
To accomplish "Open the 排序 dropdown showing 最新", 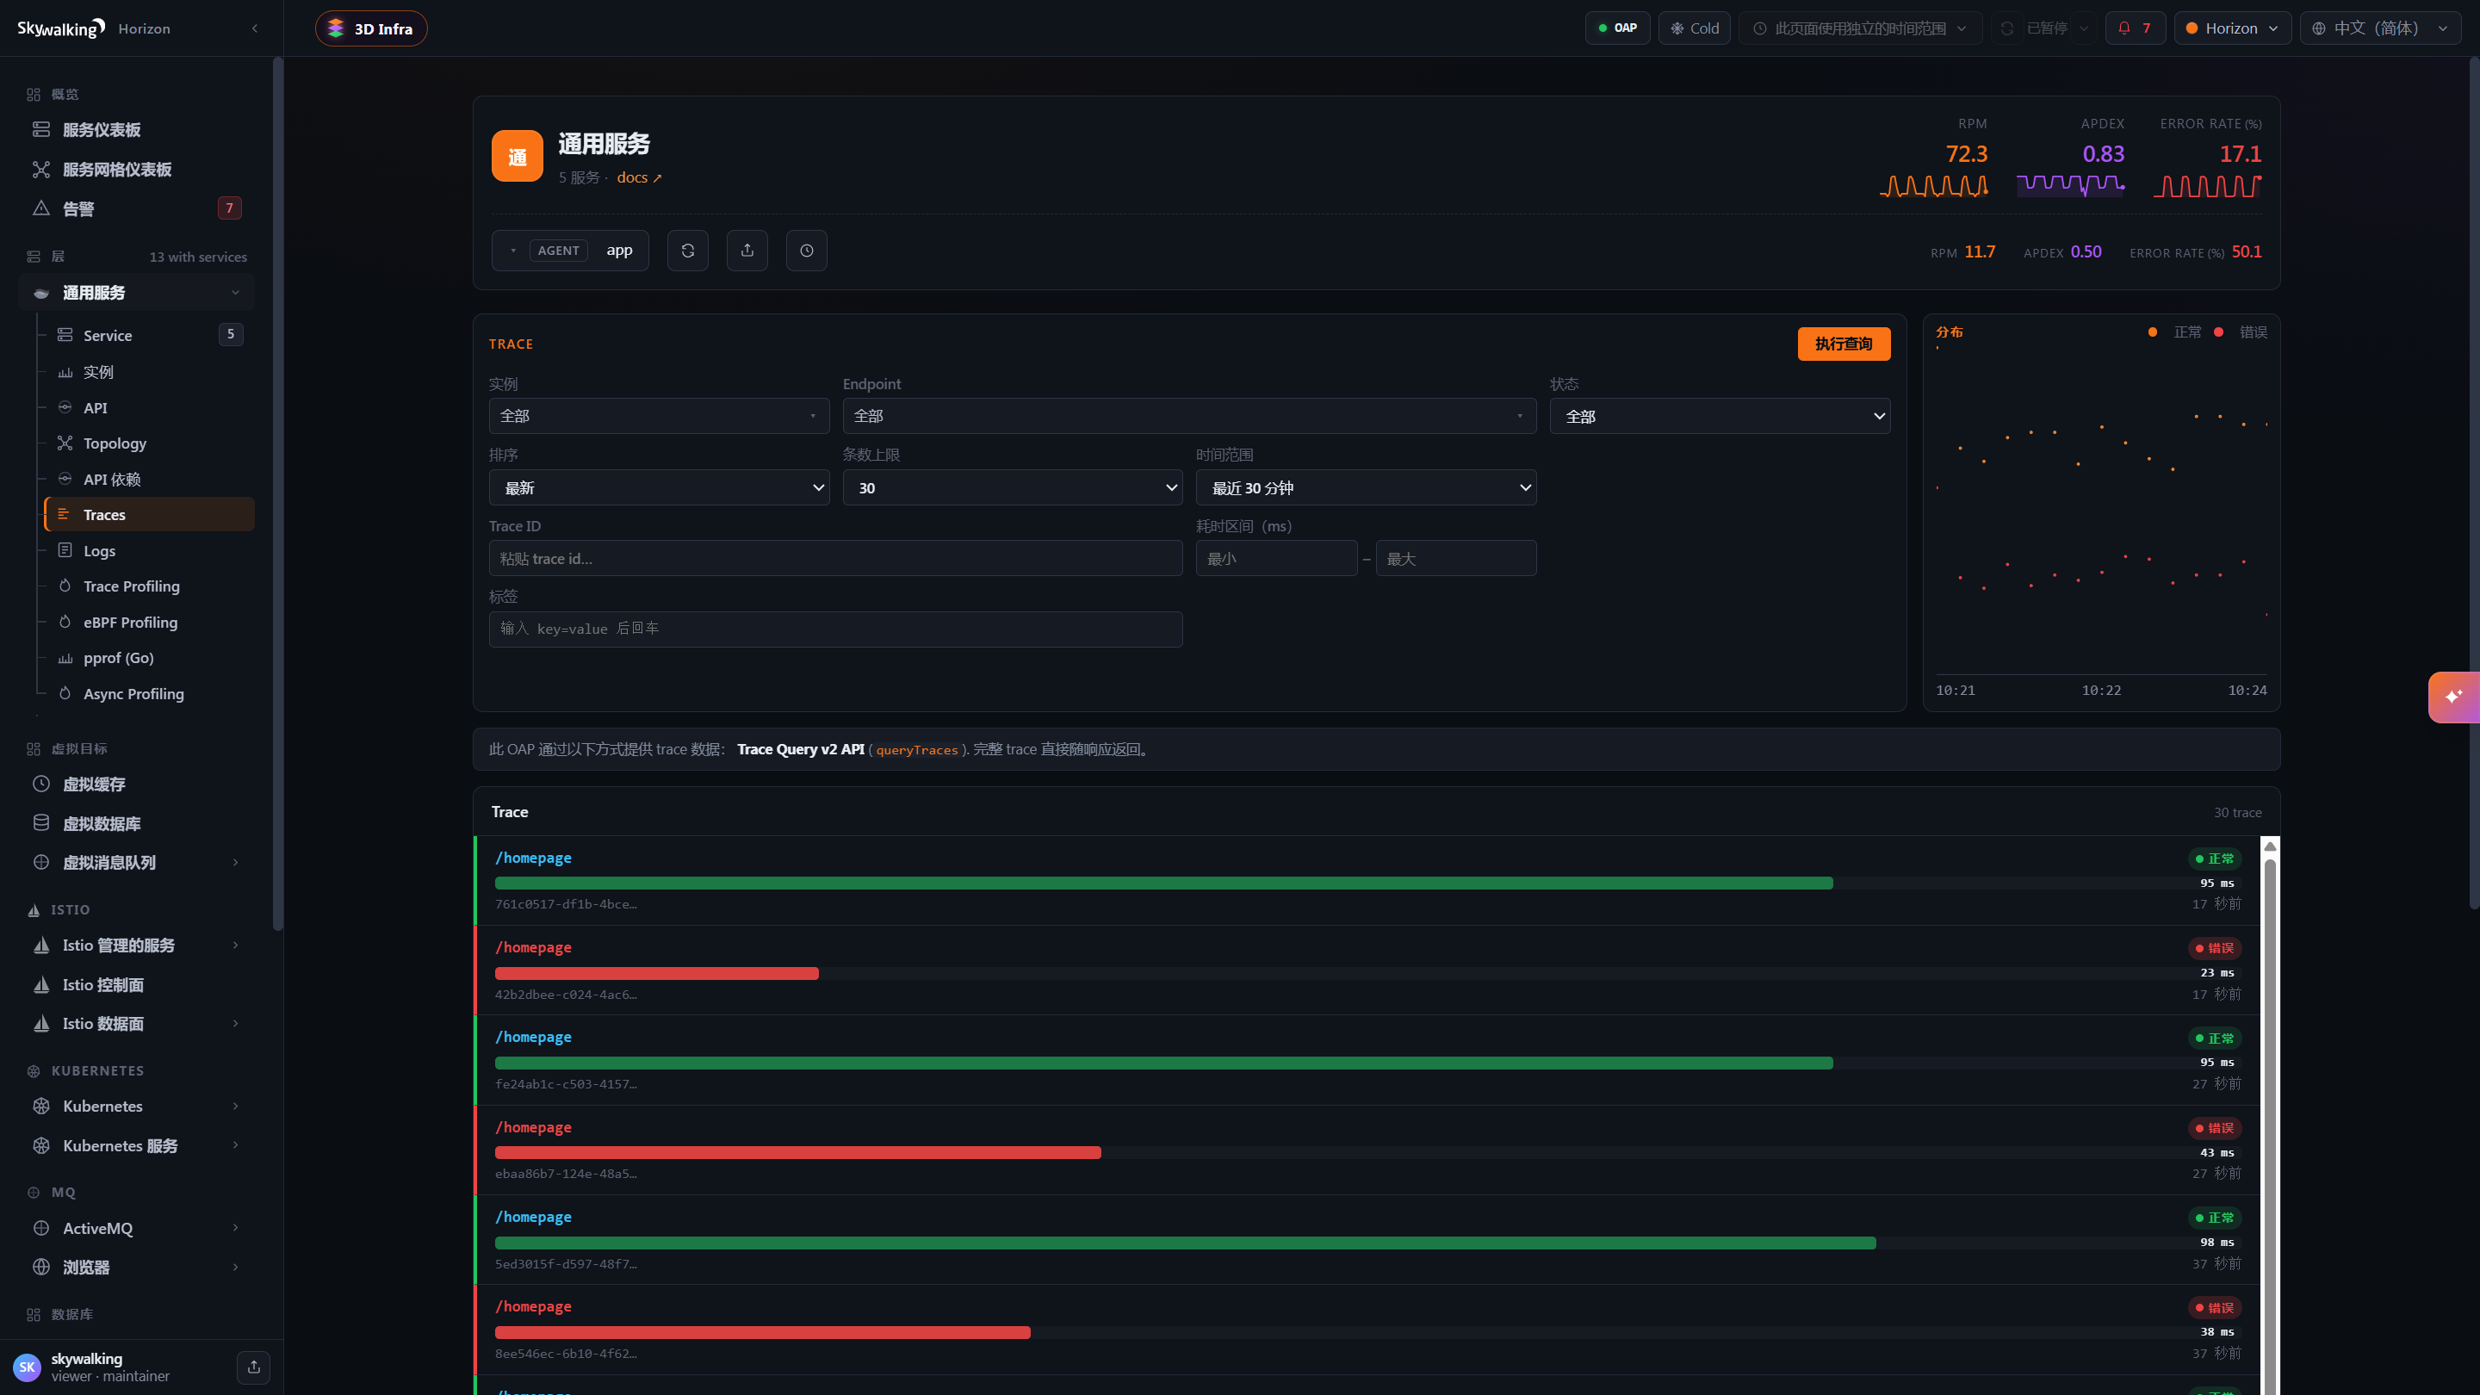I will click(x=659, y=487).
